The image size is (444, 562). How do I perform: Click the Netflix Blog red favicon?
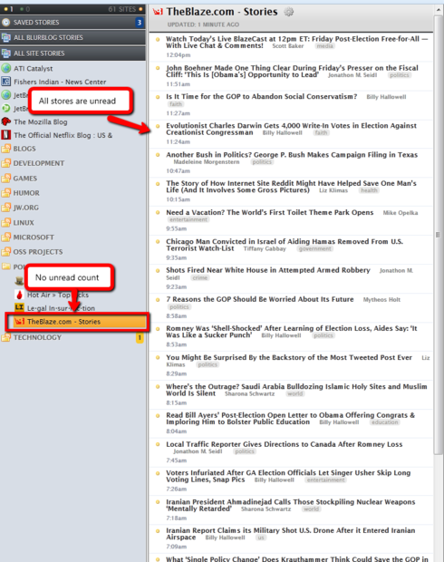point(6,135)
